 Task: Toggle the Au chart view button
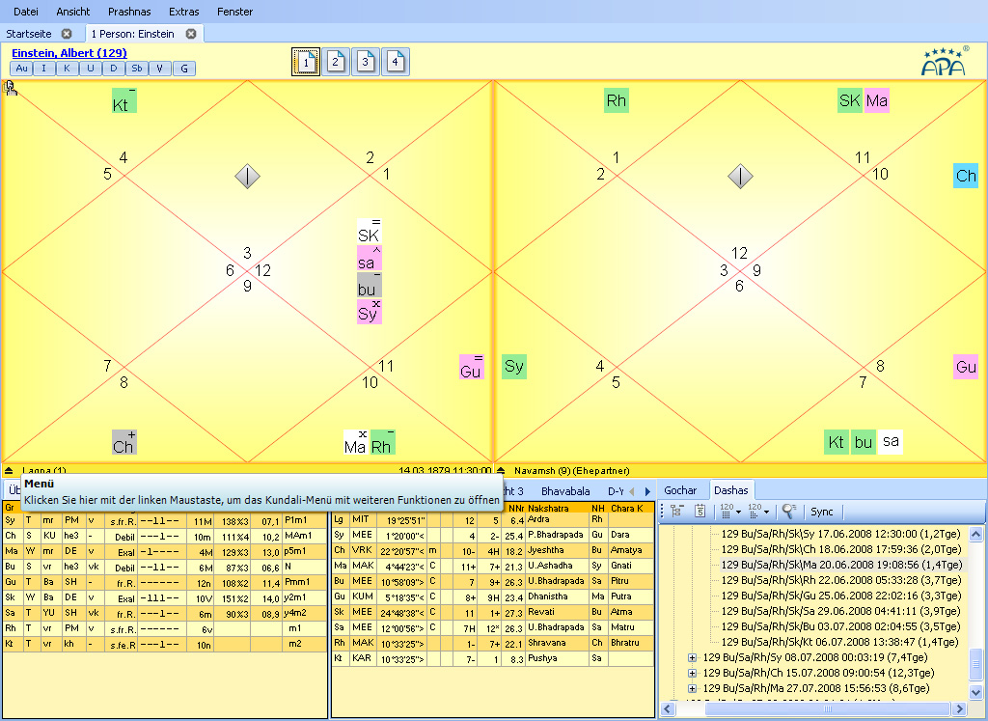(21, 69)
